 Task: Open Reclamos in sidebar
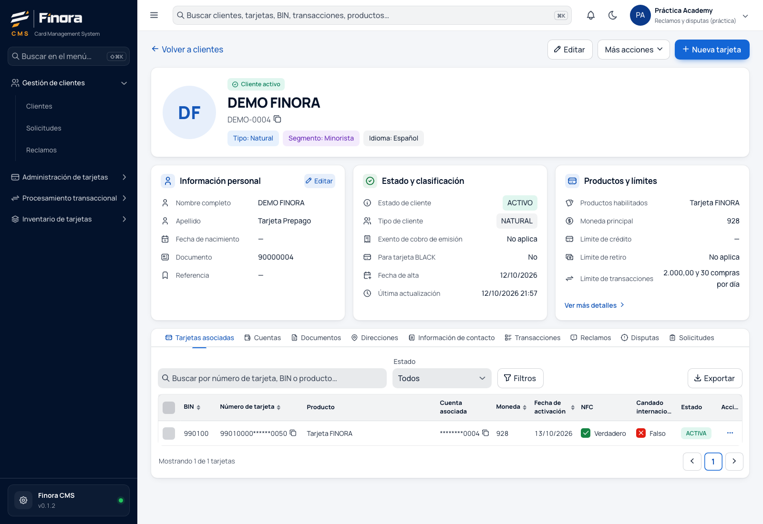(x=41, y=150)
